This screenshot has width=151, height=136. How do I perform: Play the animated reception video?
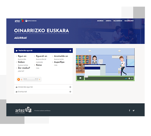coord(80,78)
